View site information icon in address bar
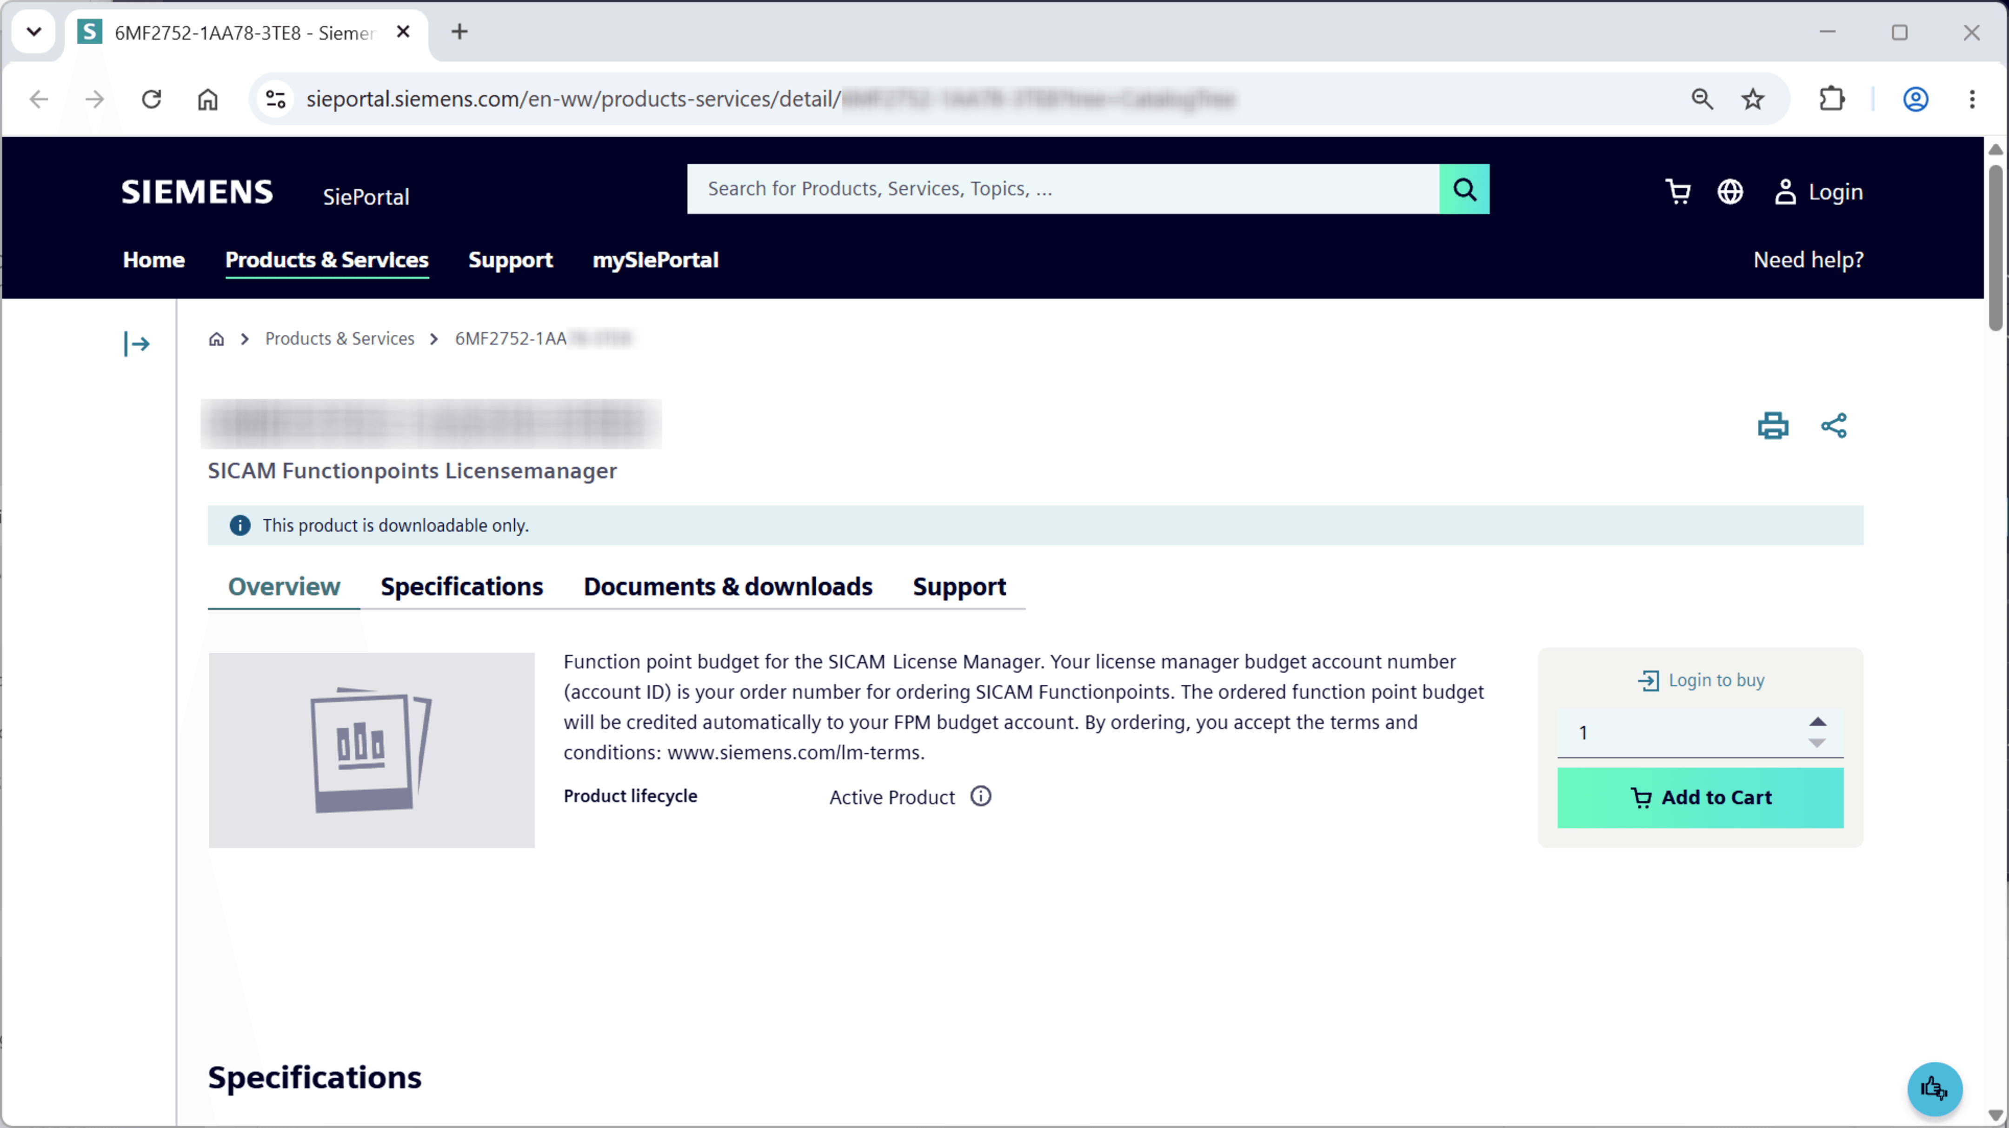The image size is (2009, 1128). [276, 99]
